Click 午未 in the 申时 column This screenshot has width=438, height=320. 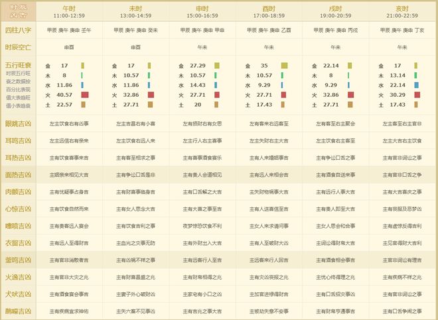click(202, 48)
